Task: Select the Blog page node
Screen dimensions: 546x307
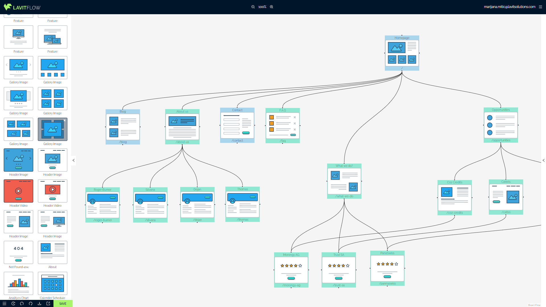Action: tap(123, 127)
